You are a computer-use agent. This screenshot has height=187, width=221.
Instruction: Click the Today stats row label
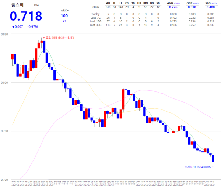click(95, 14)
